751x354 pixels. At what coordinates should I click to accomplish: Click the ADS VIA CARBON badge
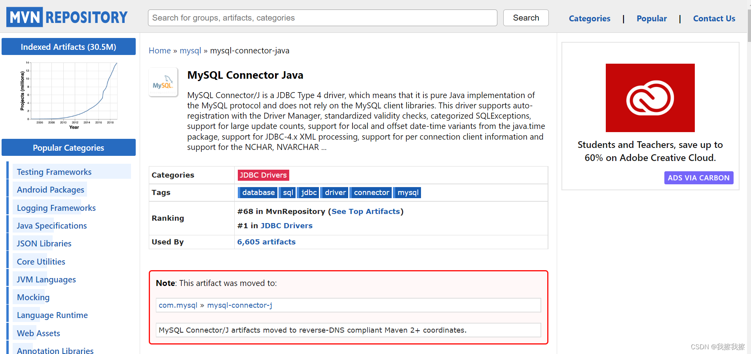tap(699, 178)
